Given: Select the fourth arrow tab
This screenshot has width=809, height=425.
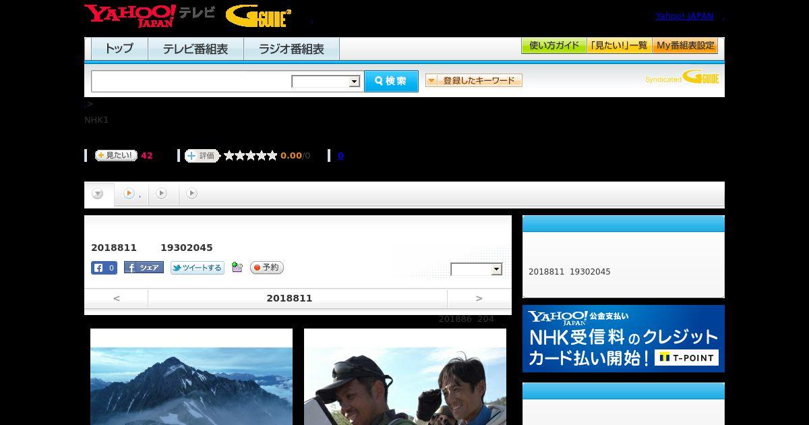Looking at the screenshot, I should 192,194.
